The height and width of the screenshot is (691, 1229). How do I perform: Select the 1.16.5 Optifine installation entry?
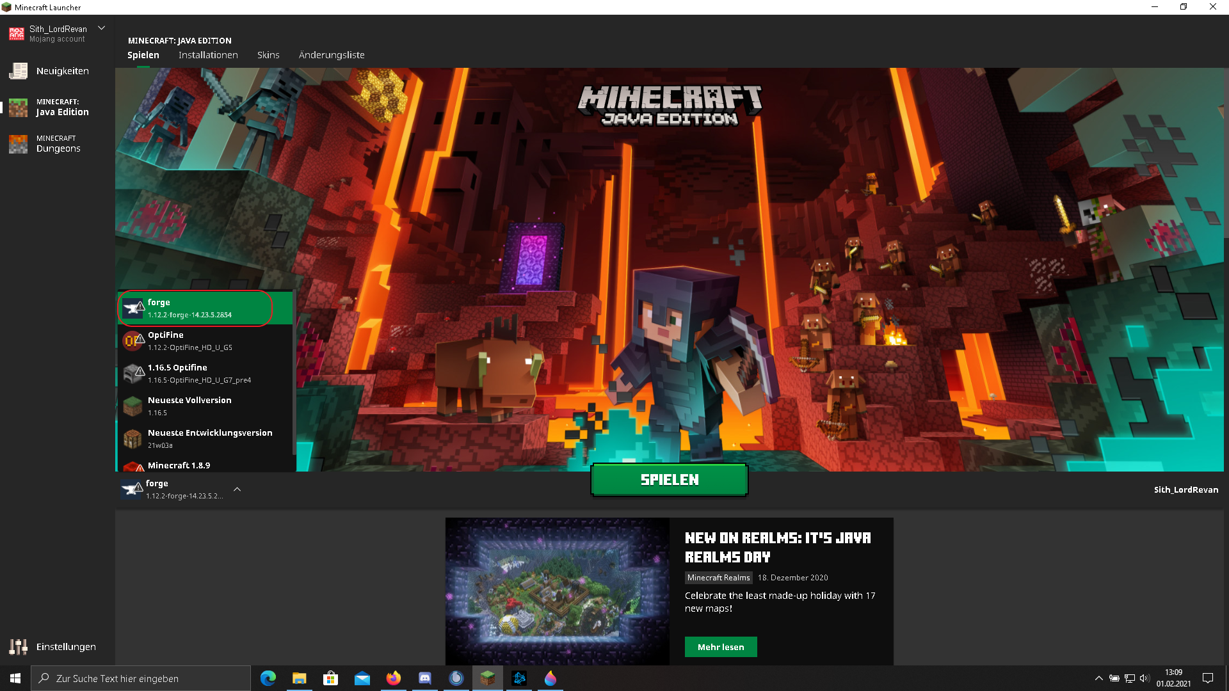tap(205, 374)
